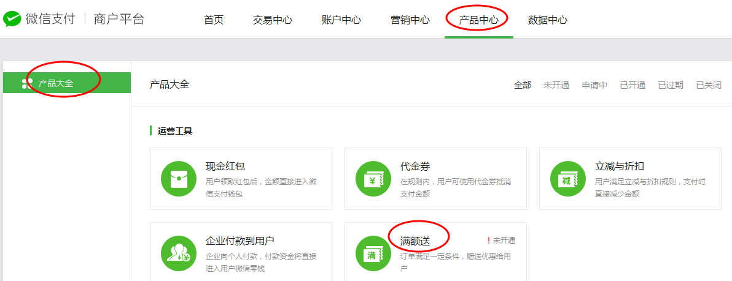Select 产品大全 in the sidebar

pyautogui.click(x=67, y=83)
